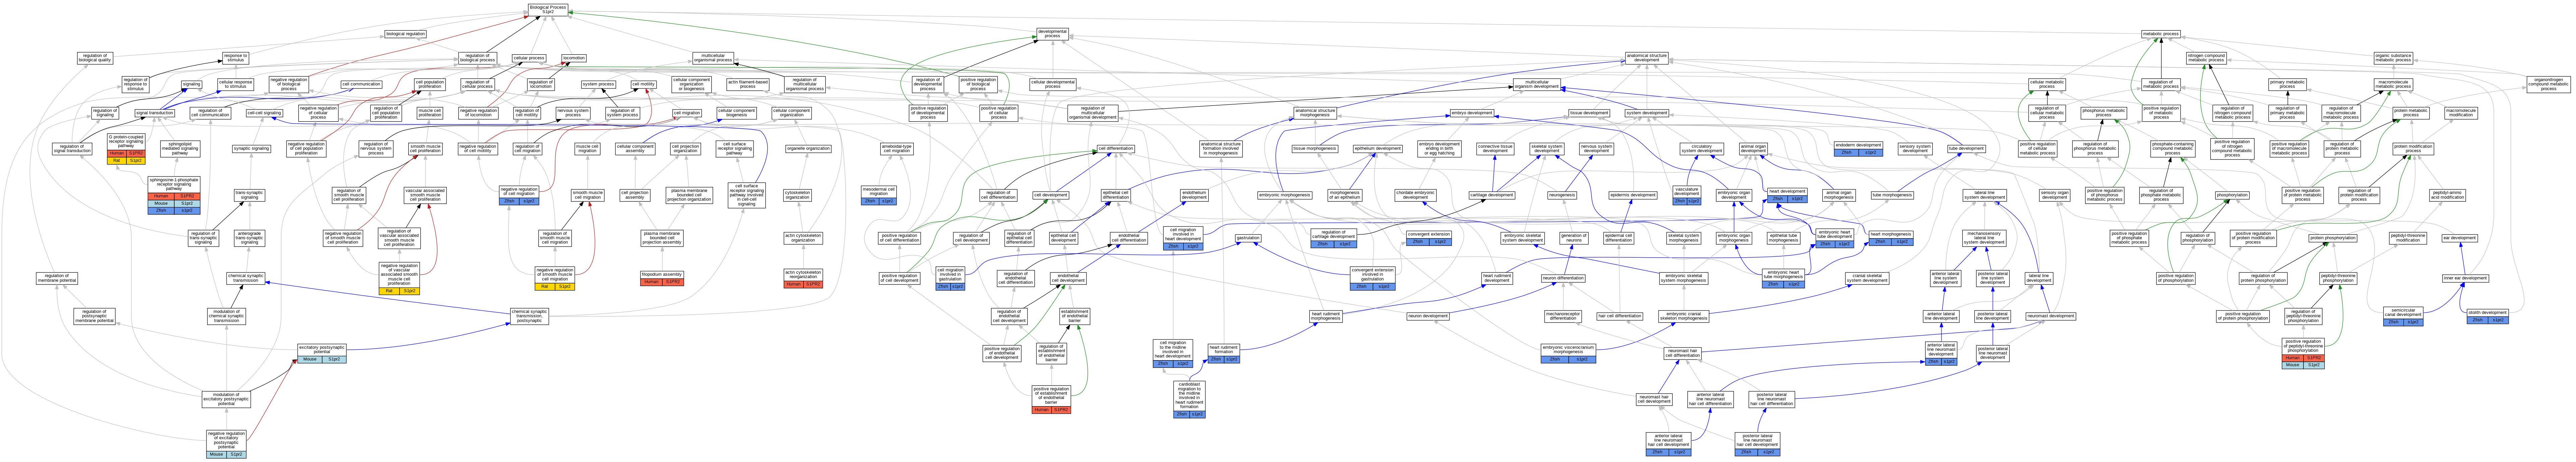
Task: Click the 'system process' node
Action: click(x=598, y=84)
